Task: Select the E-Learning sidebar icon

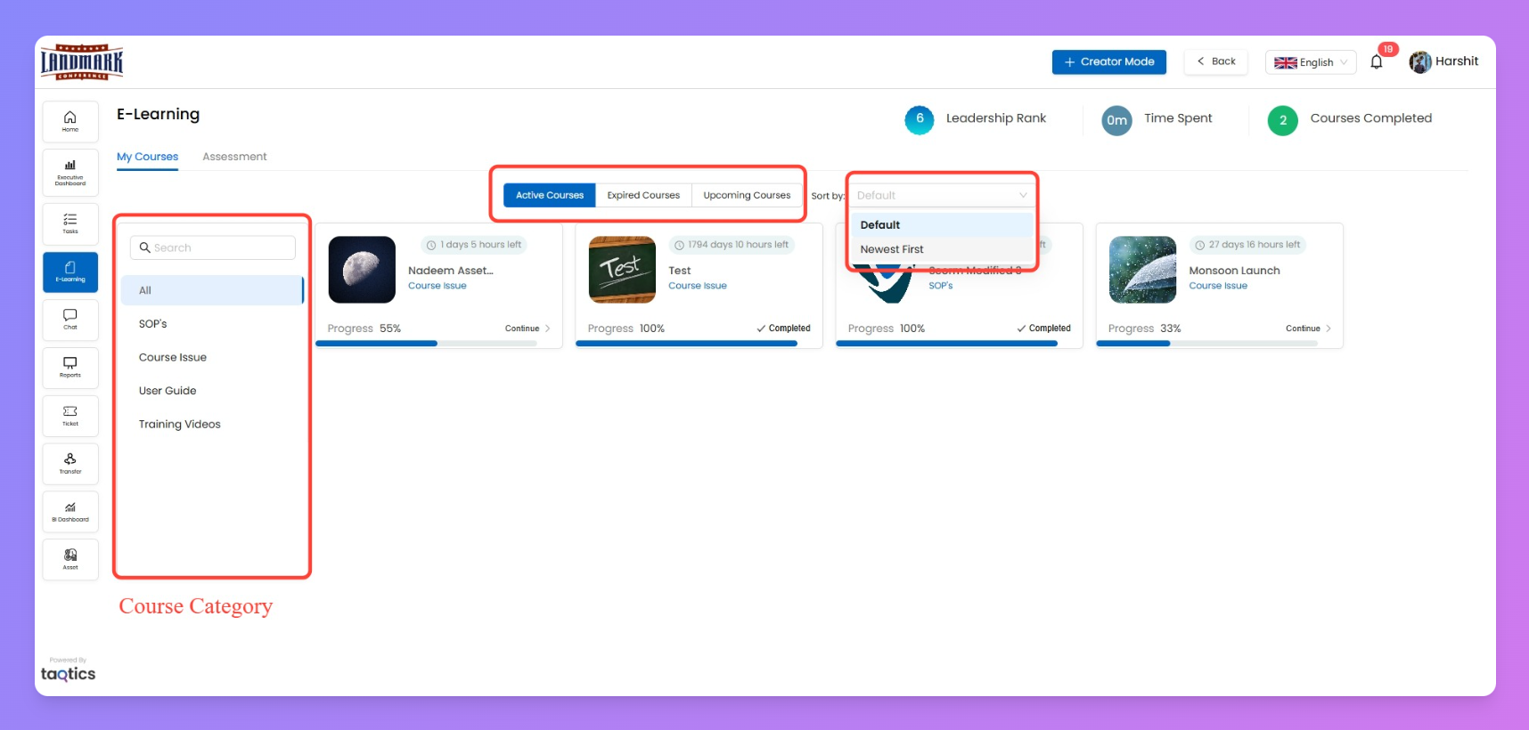Action: coord(70,272)
